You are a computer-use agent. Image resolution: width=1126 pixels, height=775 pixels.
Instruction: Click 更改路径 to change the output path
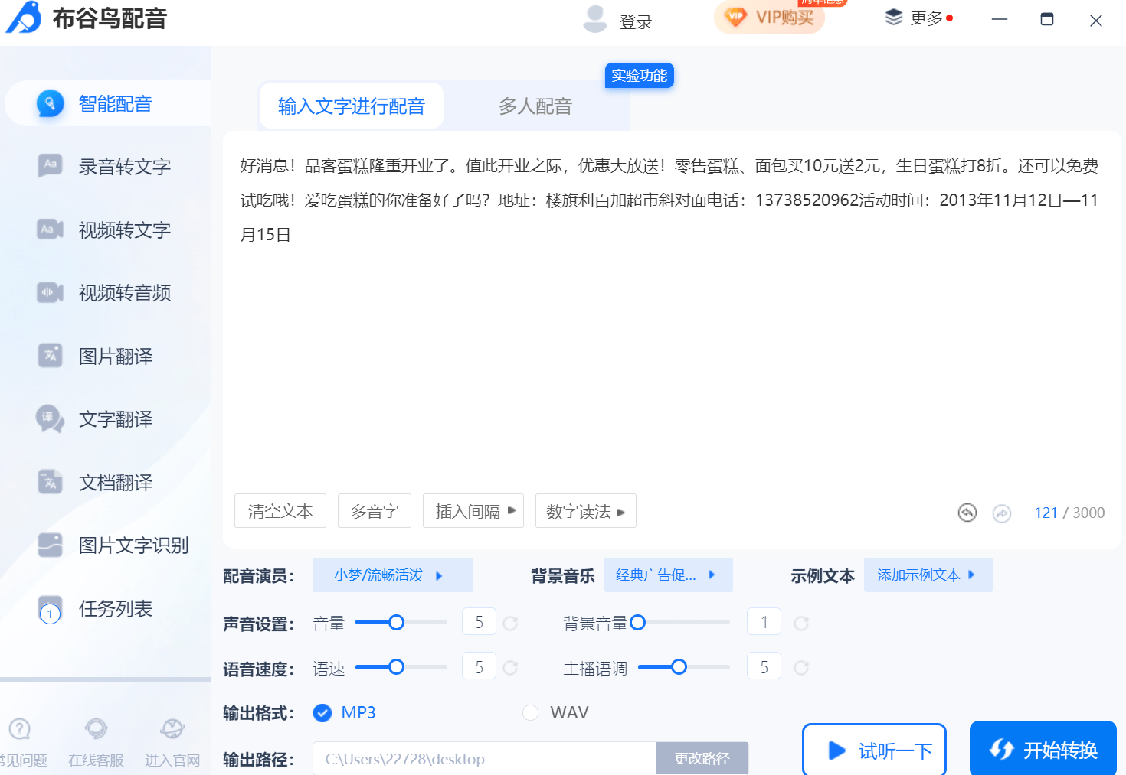click(x=702, y=758)
